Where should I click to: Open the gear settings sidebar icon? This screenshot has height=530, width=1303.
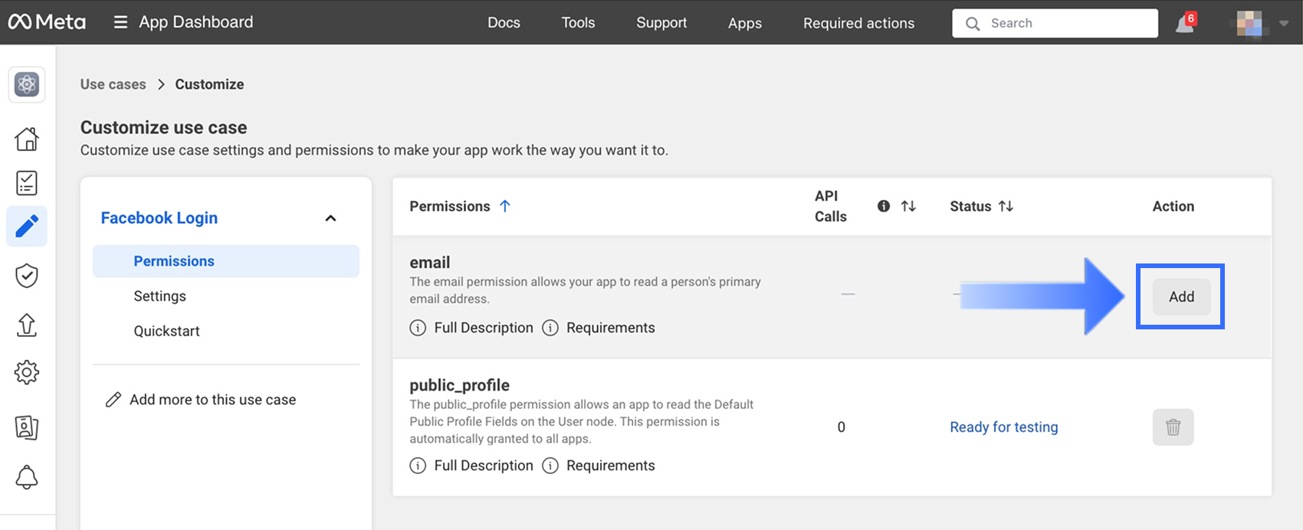[x=27, y=372]
